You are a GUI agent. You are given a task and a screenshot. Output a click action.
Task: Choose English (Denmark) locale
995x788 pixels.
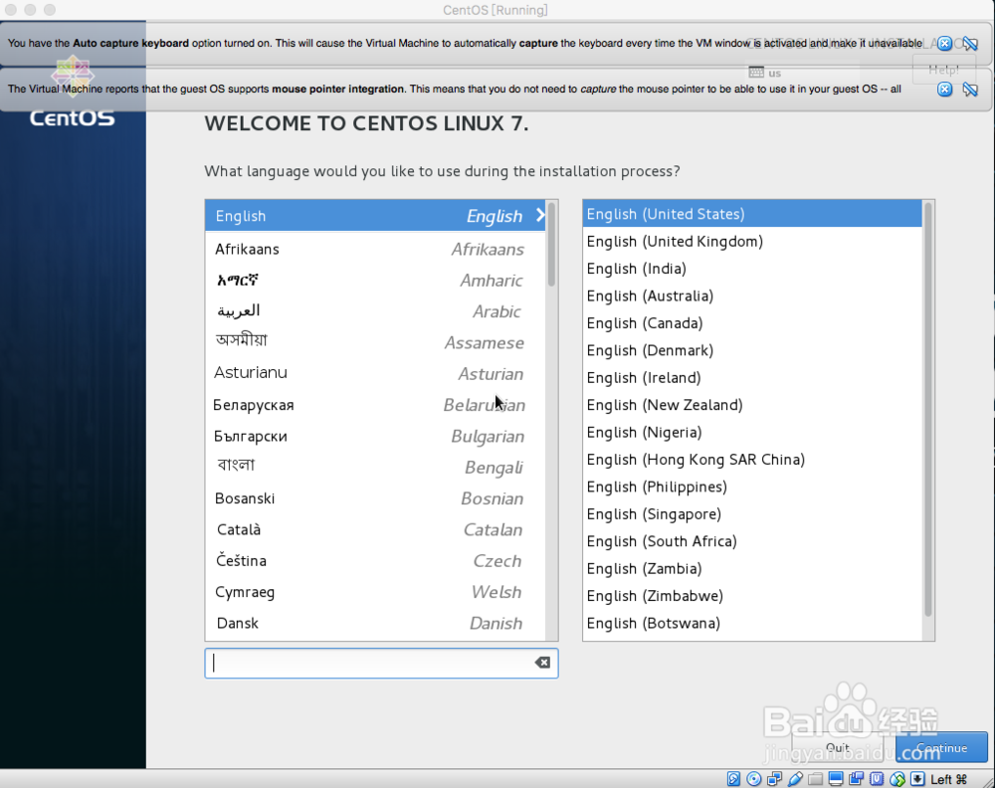752,350
